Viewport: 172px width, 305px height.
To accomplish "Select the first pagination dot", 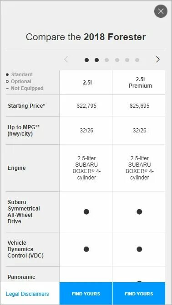I will pos(86,60).
